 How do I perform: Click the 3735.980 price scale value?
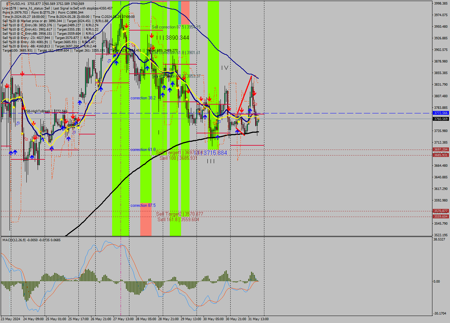click(441, 131)
